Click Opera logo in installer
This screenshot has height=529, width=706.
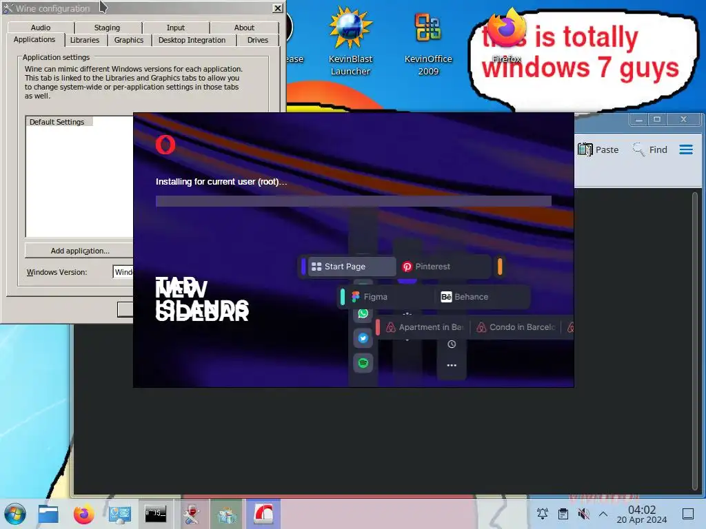165,145
